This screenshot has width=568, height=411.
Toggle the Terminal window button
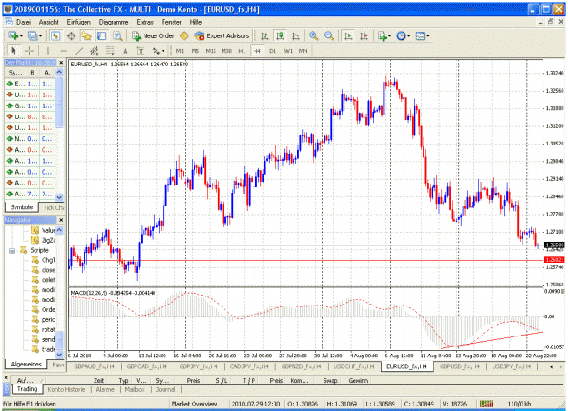[102, 35]
